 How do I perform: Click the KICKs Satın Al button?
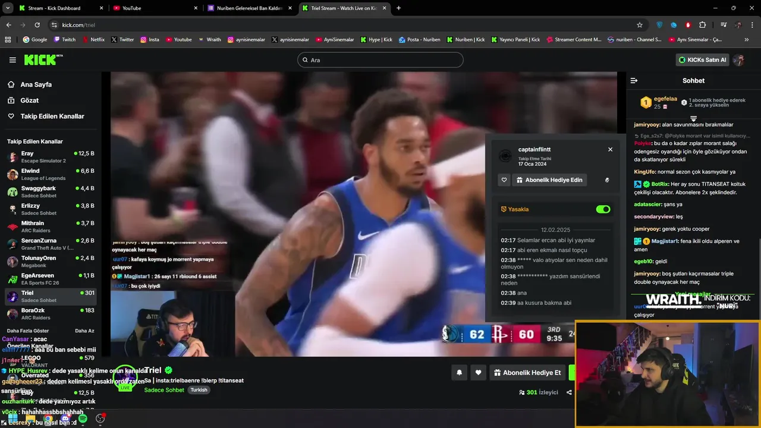[x=703, y=60]
